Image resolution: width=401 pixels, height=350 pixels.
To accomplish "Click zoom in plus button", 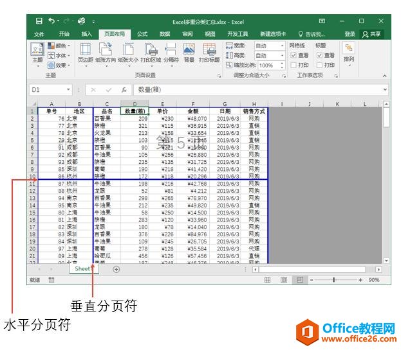I will click(x=360, y=280).
